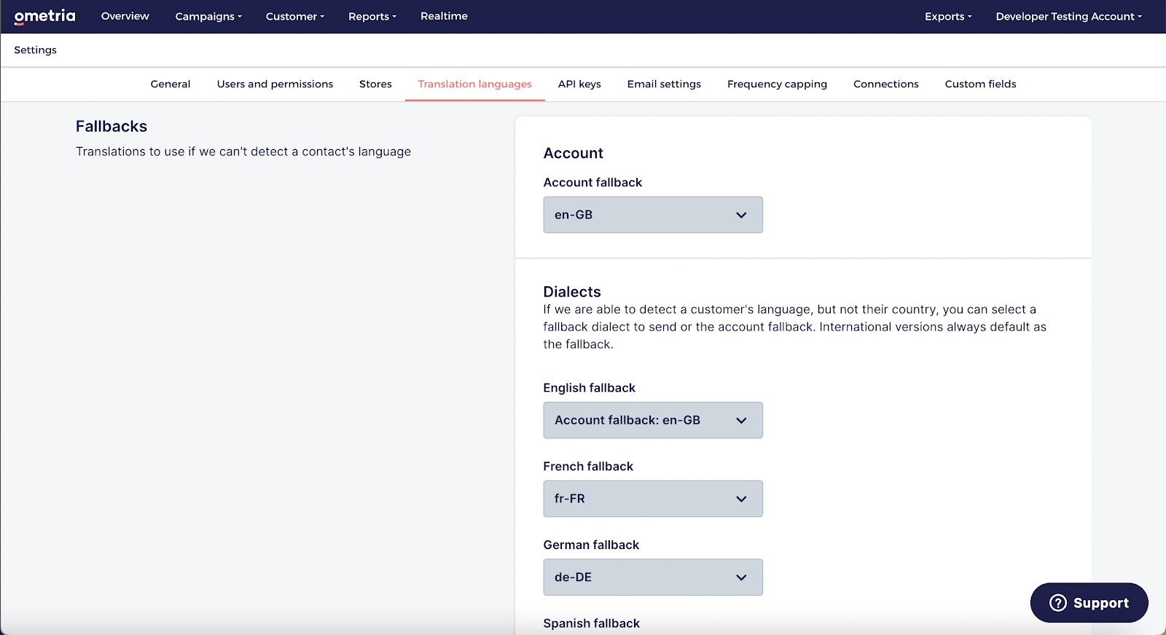Image resolution: width=1166 pixels, height=635 pixels.
Task: Select the API keys tab
Action: (579, 84)
